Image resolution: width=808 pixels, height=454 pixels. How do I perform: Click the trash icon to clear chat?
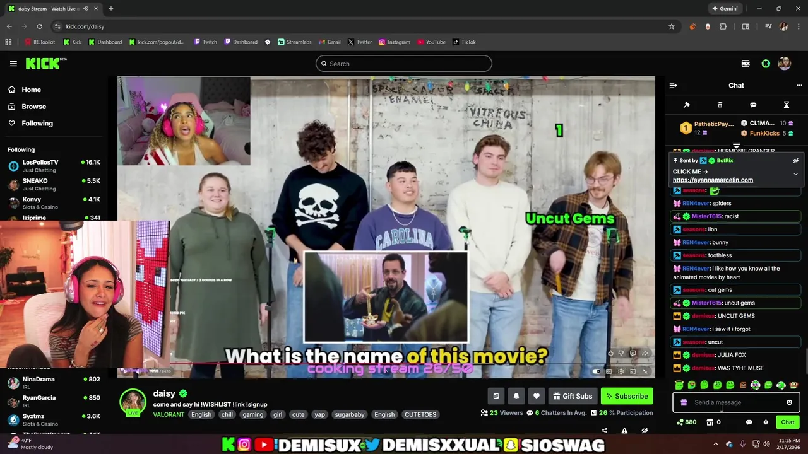point(720,105)
